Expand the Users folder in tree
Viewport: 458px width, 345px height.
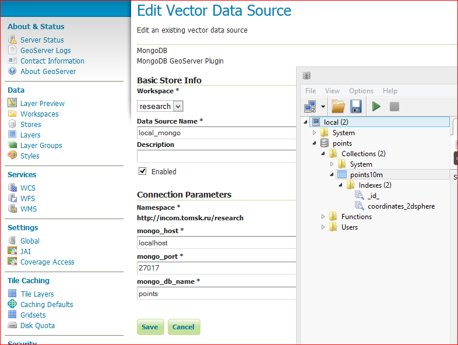[323, 227]
